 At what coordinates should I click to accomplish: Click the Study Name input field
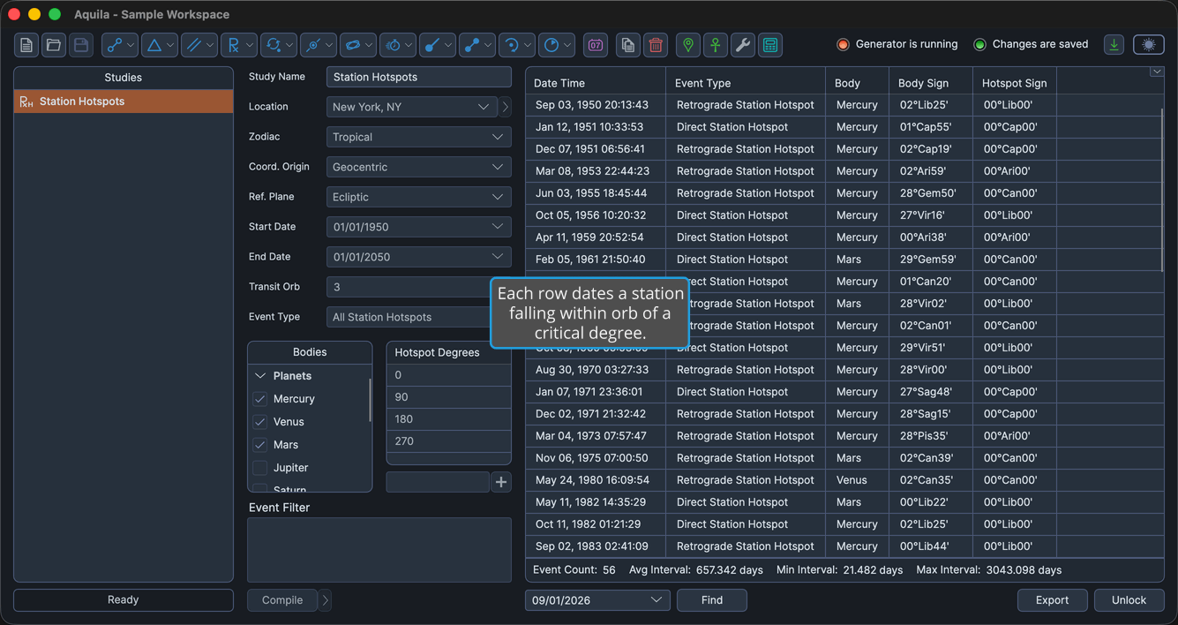419,77
